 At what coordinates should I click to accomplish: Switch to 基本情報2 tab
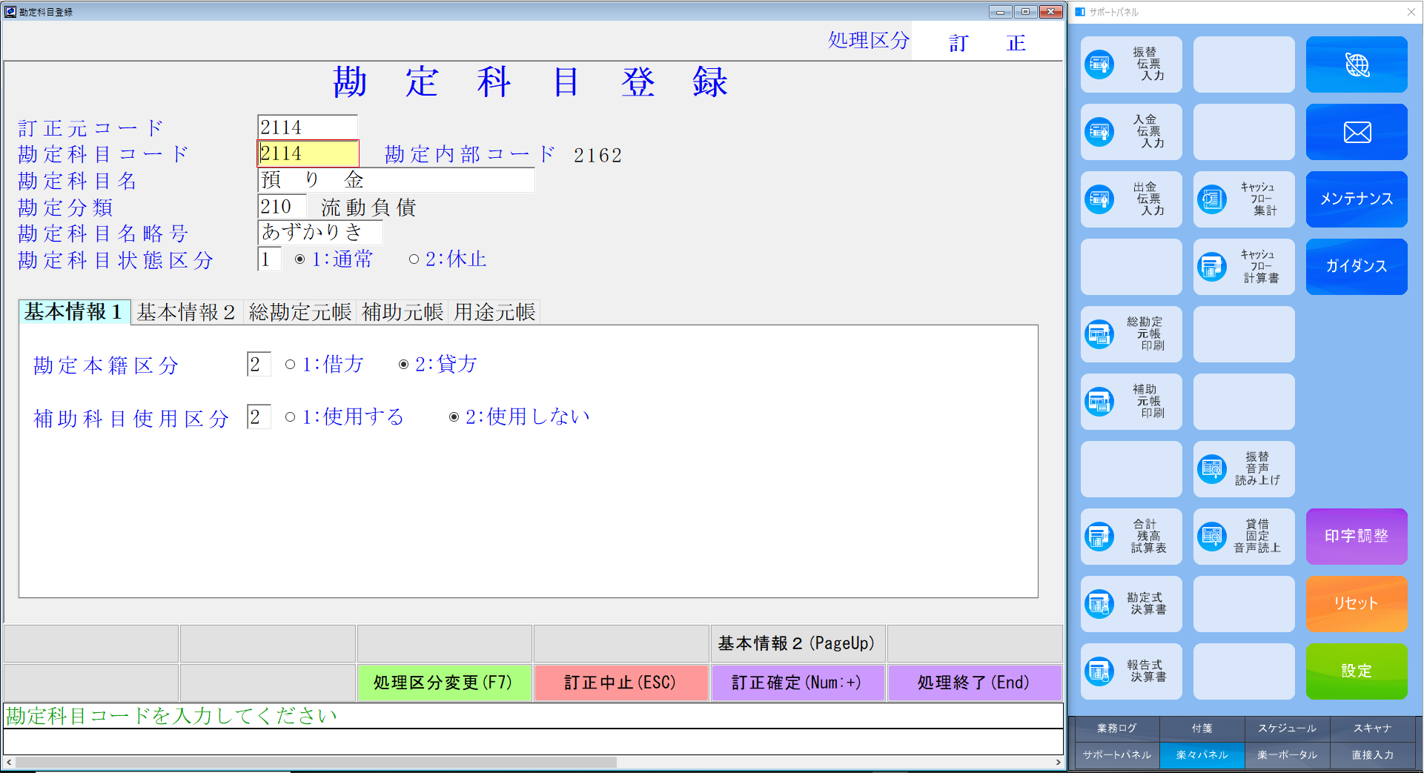pos(187,312)
